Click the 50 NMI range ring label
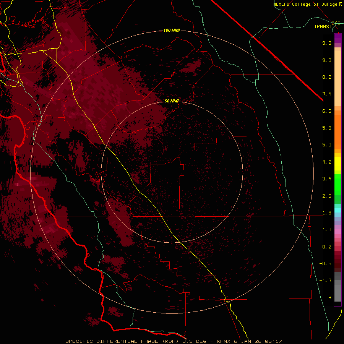The width and height of the screenshot is (344, 344). pyautogui.click(x=172, y=101)
